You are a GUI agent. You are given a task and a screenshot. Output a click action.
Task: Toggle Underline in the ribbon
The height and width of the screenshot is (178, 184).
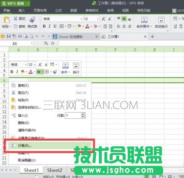click(55, 26)
